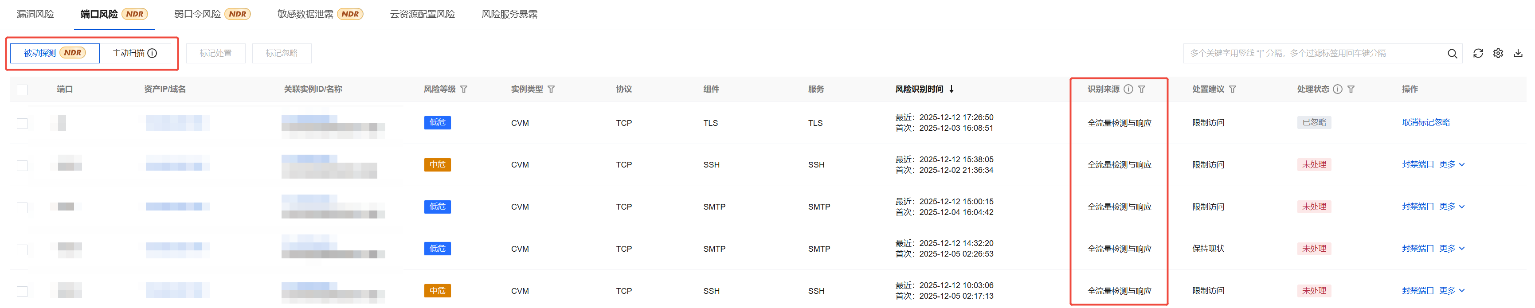
Task: Open the 敏感数据泄露 tab
Action: pos(305,14)
